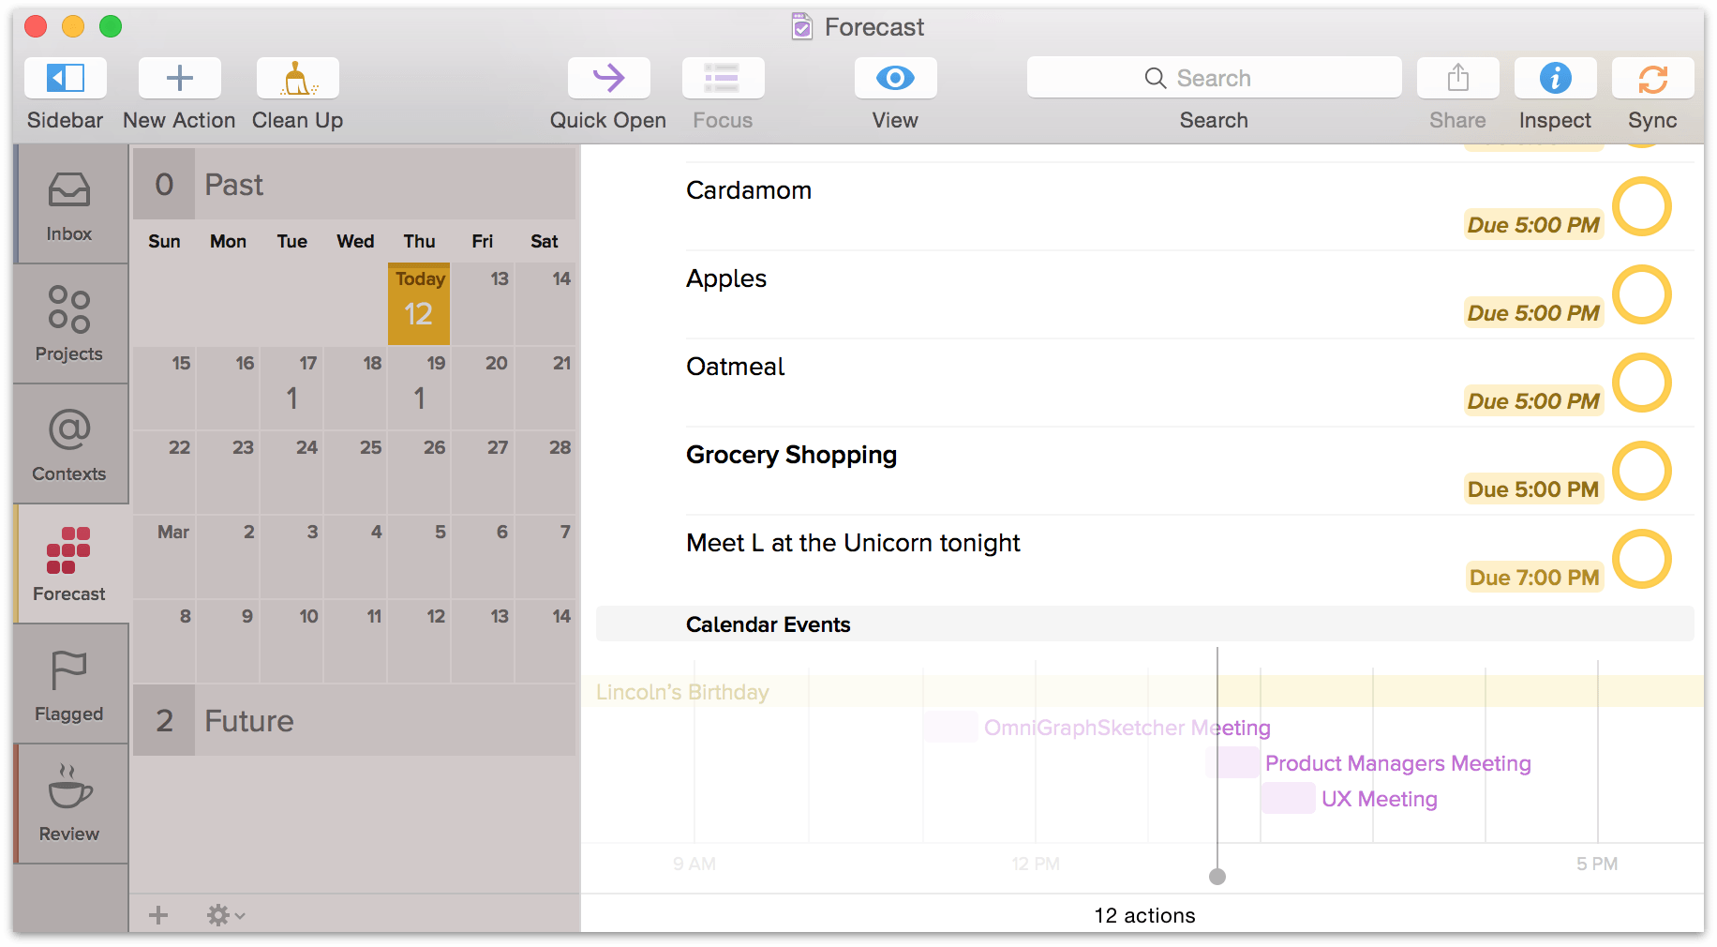1717x947 pixels.
Task: Open the View eye button
Action: pos(895,78)
